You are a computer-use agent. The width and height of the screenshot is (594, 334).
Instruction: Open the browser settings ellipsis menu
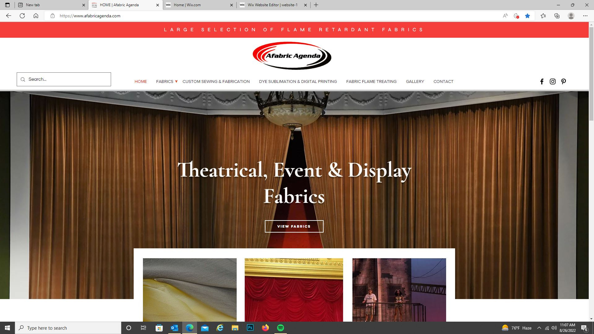coord(586,15)
